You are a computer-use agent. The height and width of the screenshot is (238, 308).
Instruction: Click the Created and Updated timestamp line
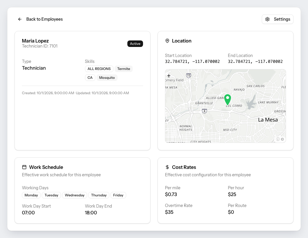76,93
